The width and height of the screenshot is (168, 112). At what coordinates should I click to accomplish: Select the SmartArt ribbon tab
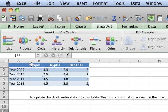(104, 26)
